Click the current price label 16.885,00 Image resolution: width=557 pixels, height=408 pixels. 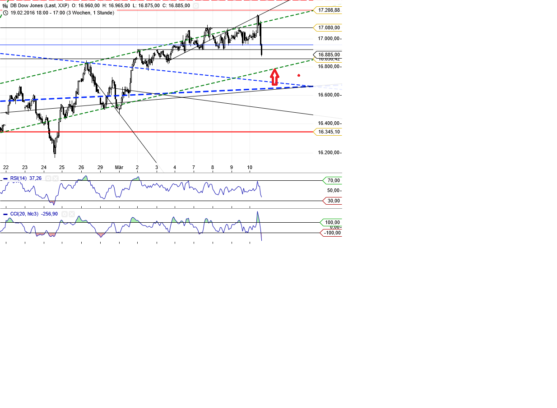(328, 55)
